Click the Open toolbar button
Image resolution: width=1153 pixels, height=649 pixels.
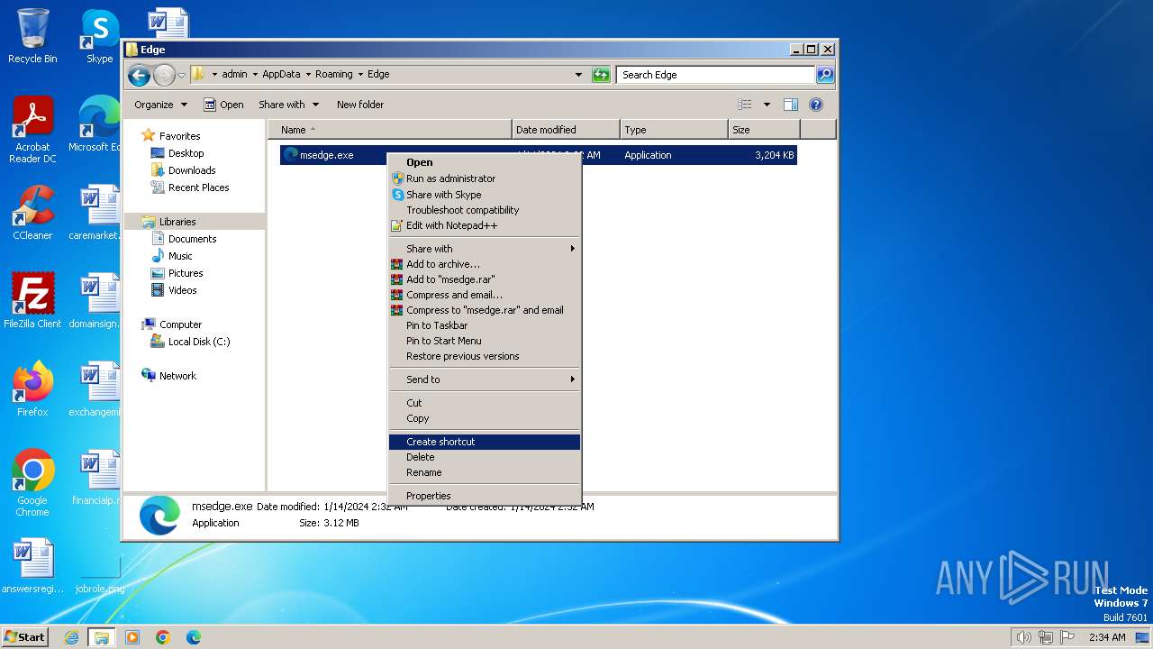pos(223,105)
